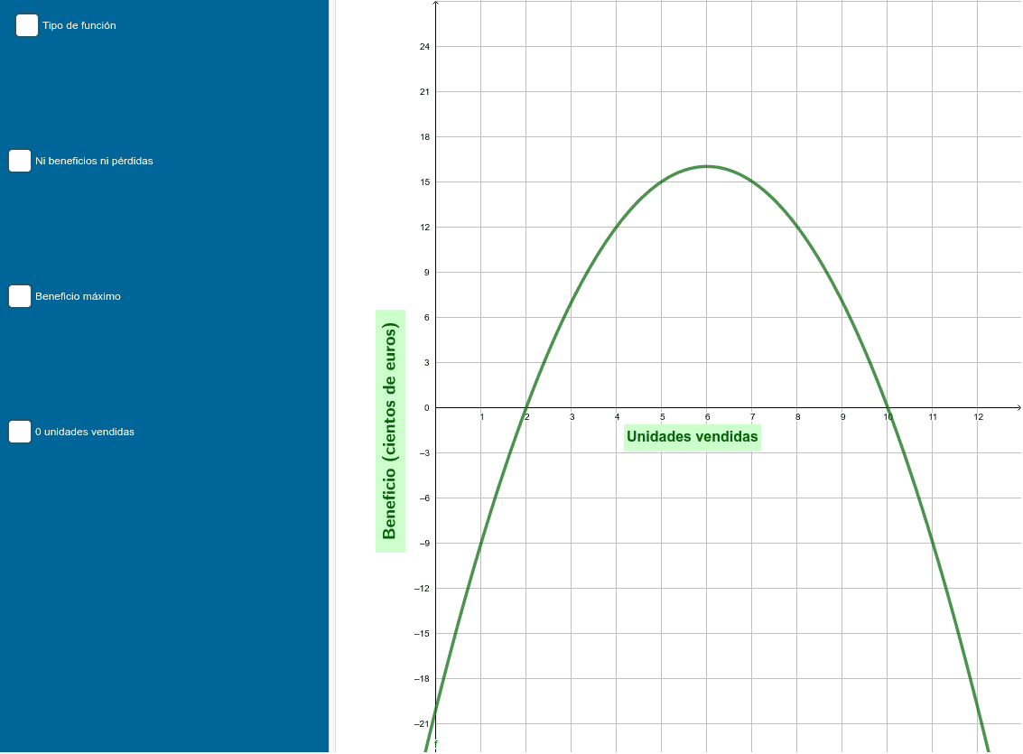Screen dimensions: 1023x754
Task: Click the 'Ni beneficios ni pérdidas' text
Action: click(94, 161)
